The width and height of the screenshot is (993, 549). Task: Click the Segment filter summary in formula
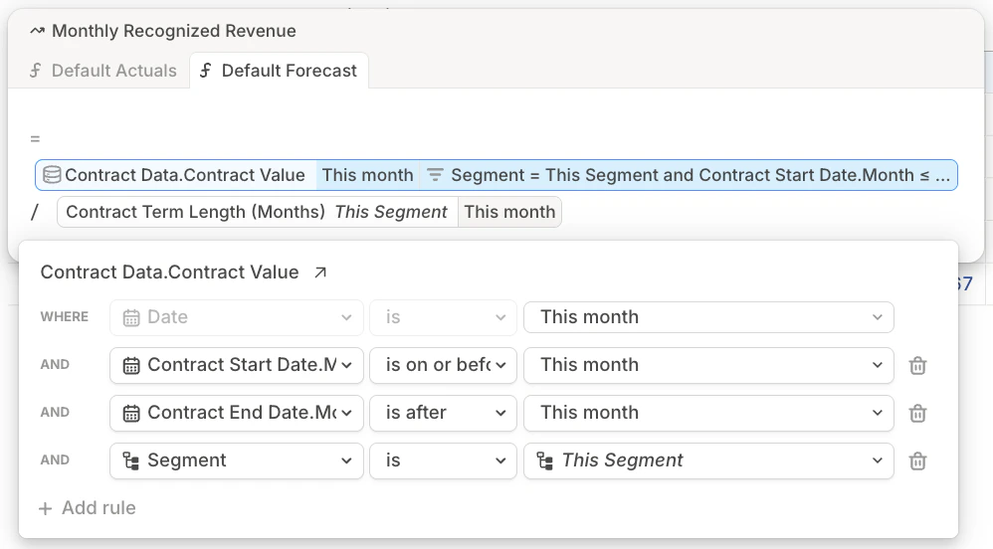click(691, 175)
